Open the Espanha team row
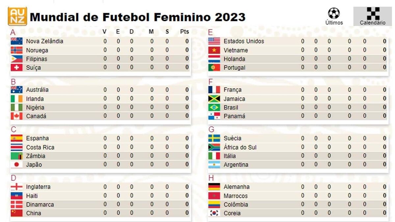 point(100,138)
